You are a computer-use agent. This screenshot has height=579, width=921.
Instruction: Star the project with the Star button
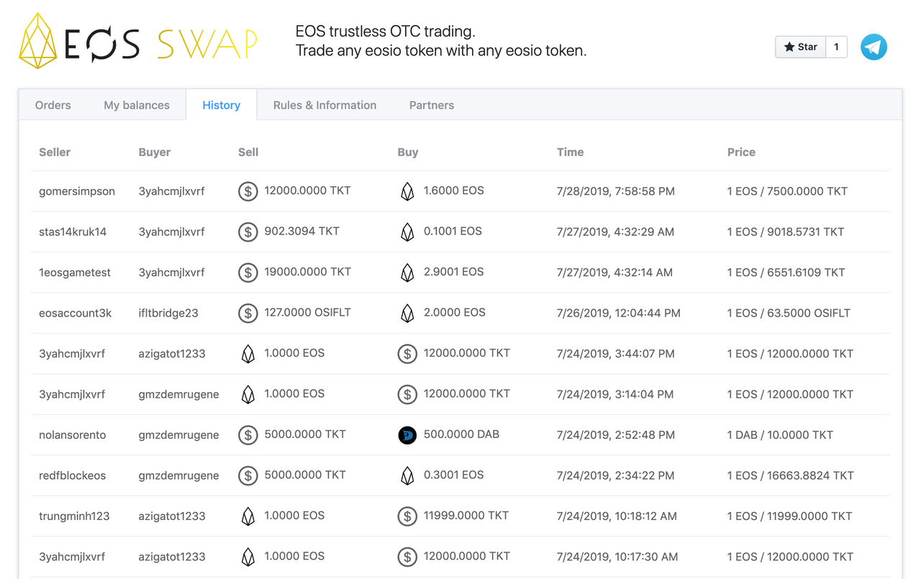(x=800, y=47)
